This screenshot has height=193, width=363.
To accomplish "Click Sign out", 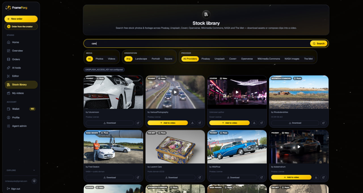I will (14, 189).
